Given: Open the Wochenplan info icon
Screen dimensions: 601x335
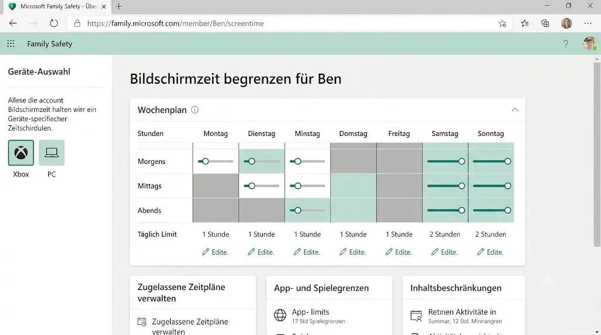Looking at the screenshot, I should pyautogui.click(x=195, y=110).
